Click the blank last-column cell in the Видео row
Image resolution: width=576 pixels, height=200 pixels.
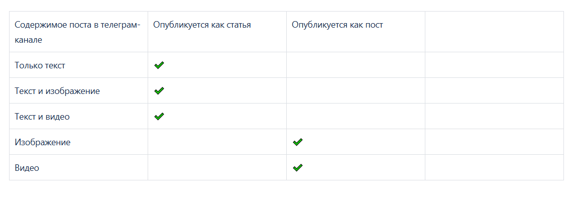click(494, 167)
